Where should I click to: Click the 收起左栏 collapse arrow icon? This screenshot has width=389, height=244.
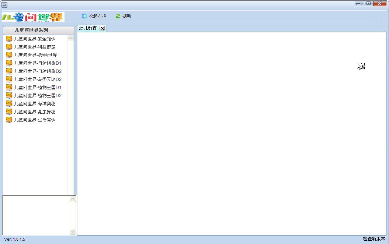pyautogui.click(x=84, y=16)
